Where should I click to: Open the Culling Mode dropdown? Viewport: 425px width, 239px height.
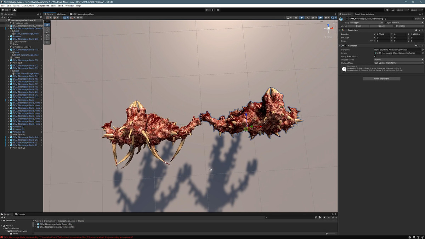tap(398, 63)
